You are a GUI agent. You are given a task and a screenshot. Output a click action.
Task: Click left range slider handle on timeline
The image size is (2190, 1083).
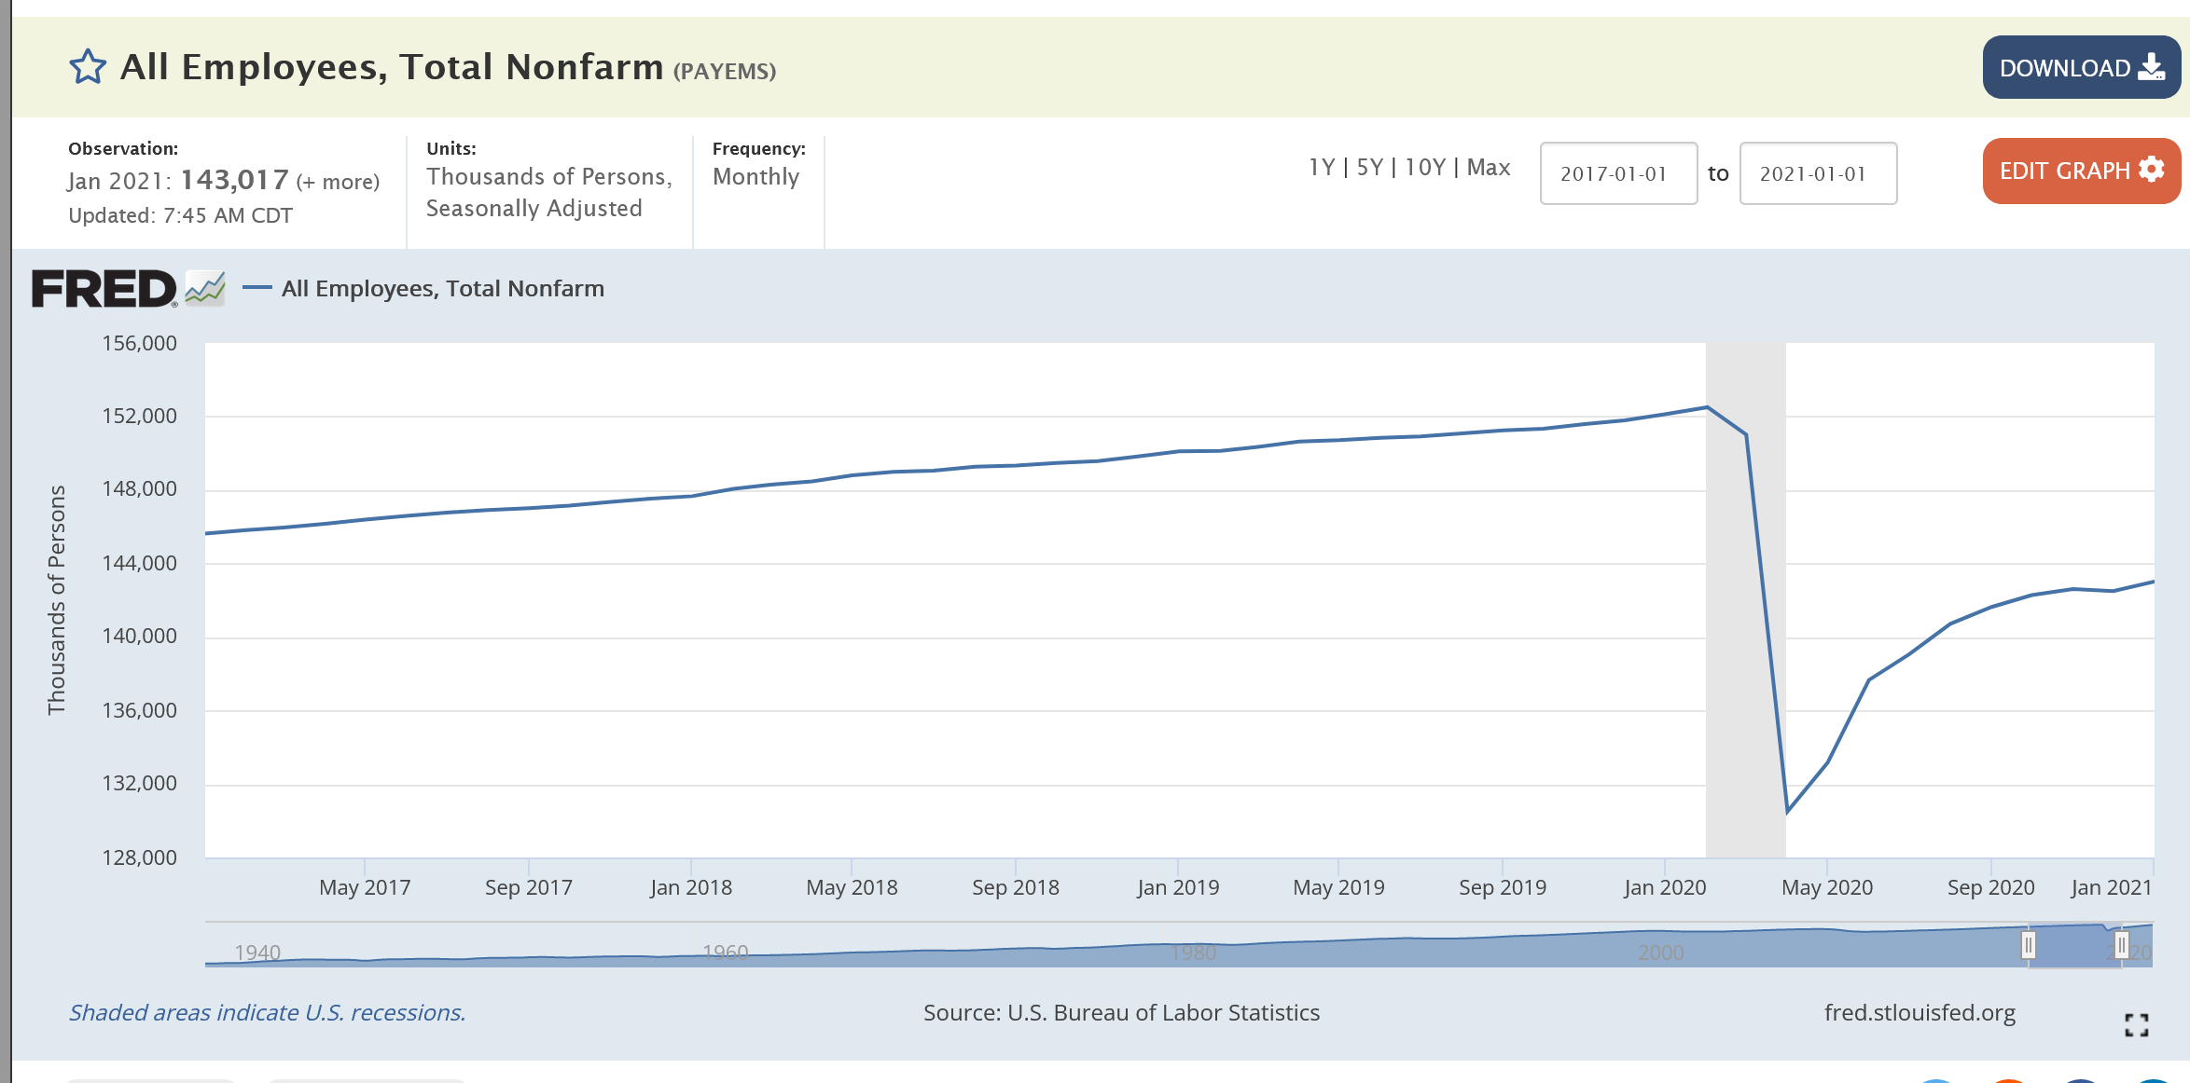pyautogui.click(x=2028, y=945)
